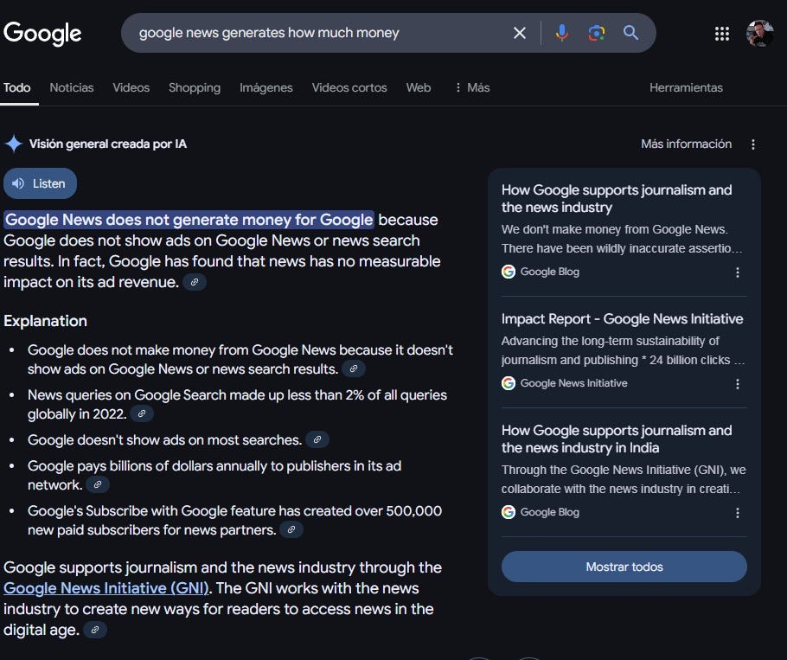Open the Web tab

[x=418, y=87]
